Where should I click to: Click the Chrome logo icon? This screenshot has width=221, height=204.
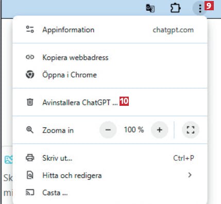30,75
